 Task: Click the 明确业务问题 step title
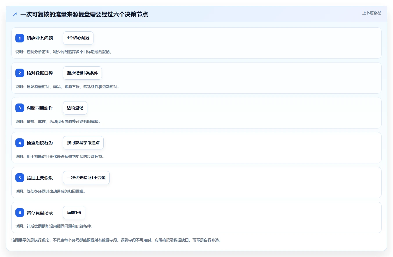pos(40,38)
